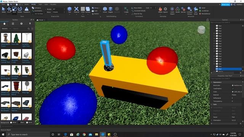
Task: Insert a LocalScript via ribbon button
Action: tap(204, 11)
